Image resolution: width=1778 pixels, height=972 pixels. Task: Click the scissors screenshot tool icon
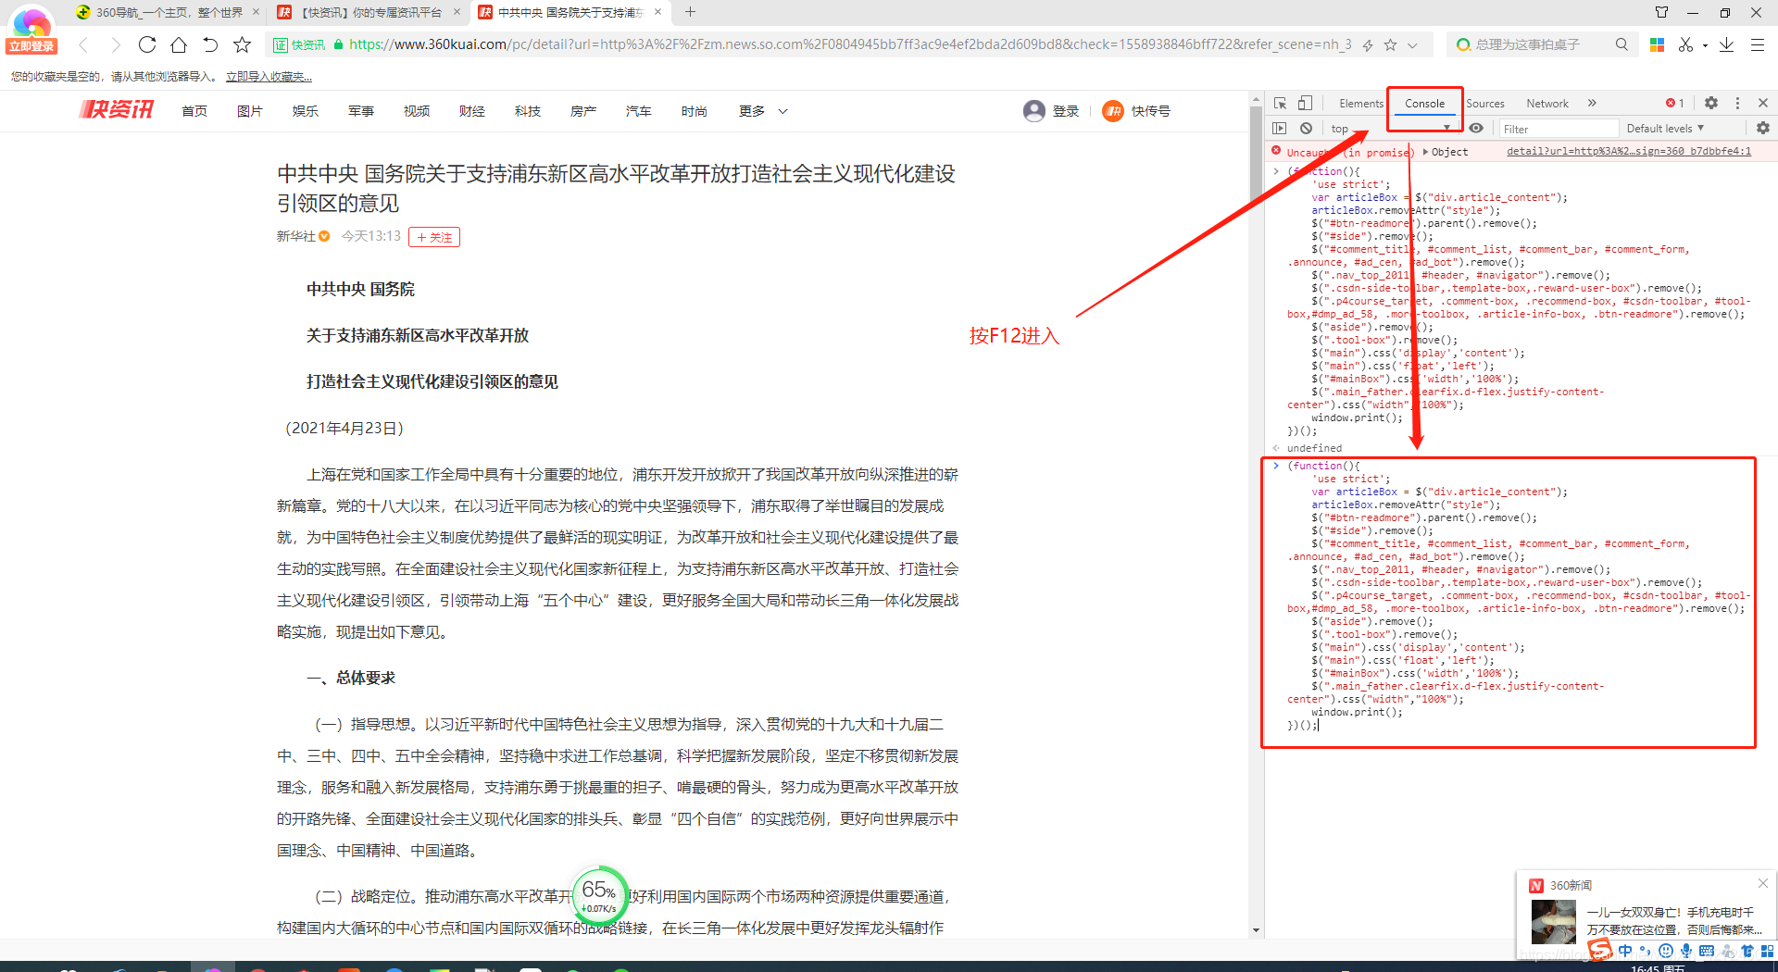click(x=1685, y=44)
